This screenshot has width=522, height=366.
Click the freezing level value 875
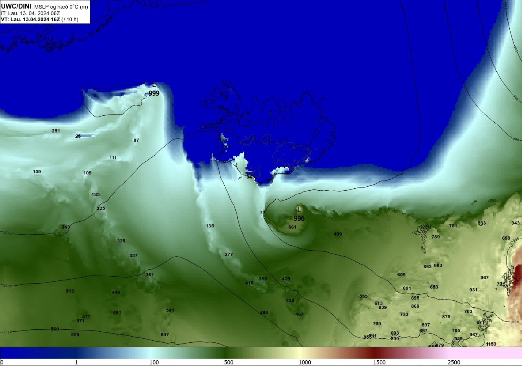(x=446, y=317)
